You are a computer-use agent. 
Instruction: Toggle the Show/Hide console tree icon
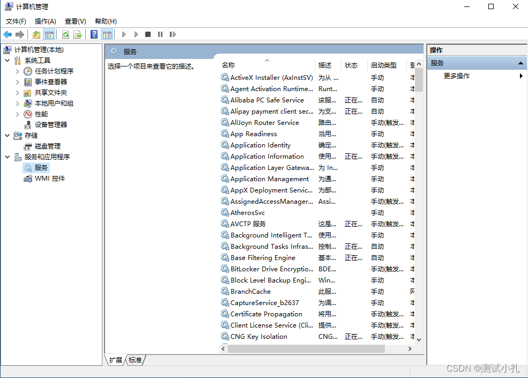49,34
